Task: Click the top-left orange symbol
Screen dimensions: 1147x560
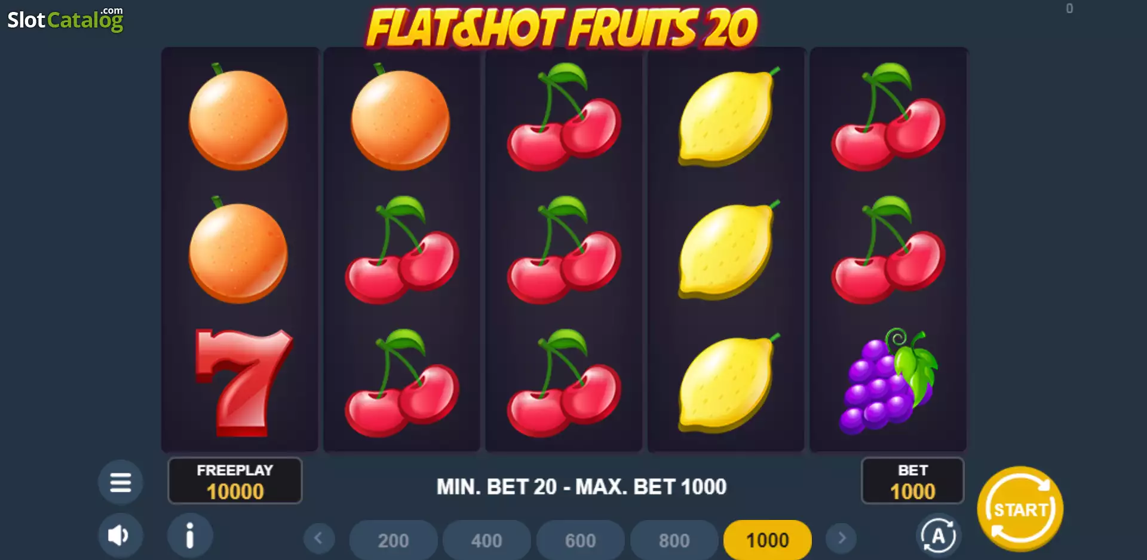Action: click(238, 117)
